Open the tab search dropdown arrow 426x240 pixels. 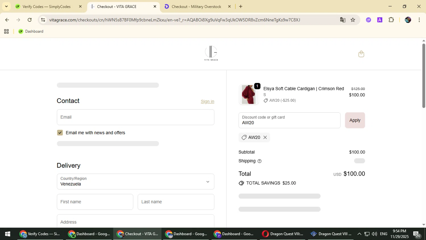pyautogui.click(x=6, y=6)
